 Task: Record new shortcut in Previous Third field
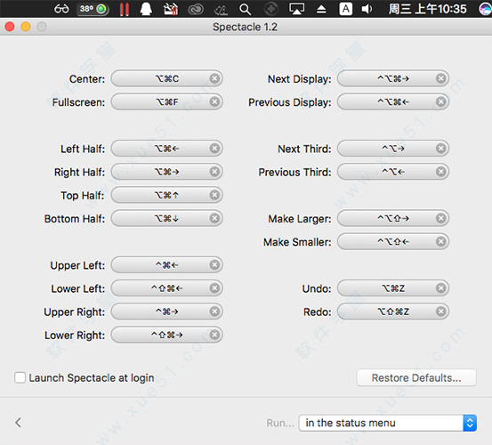(393, 172)
